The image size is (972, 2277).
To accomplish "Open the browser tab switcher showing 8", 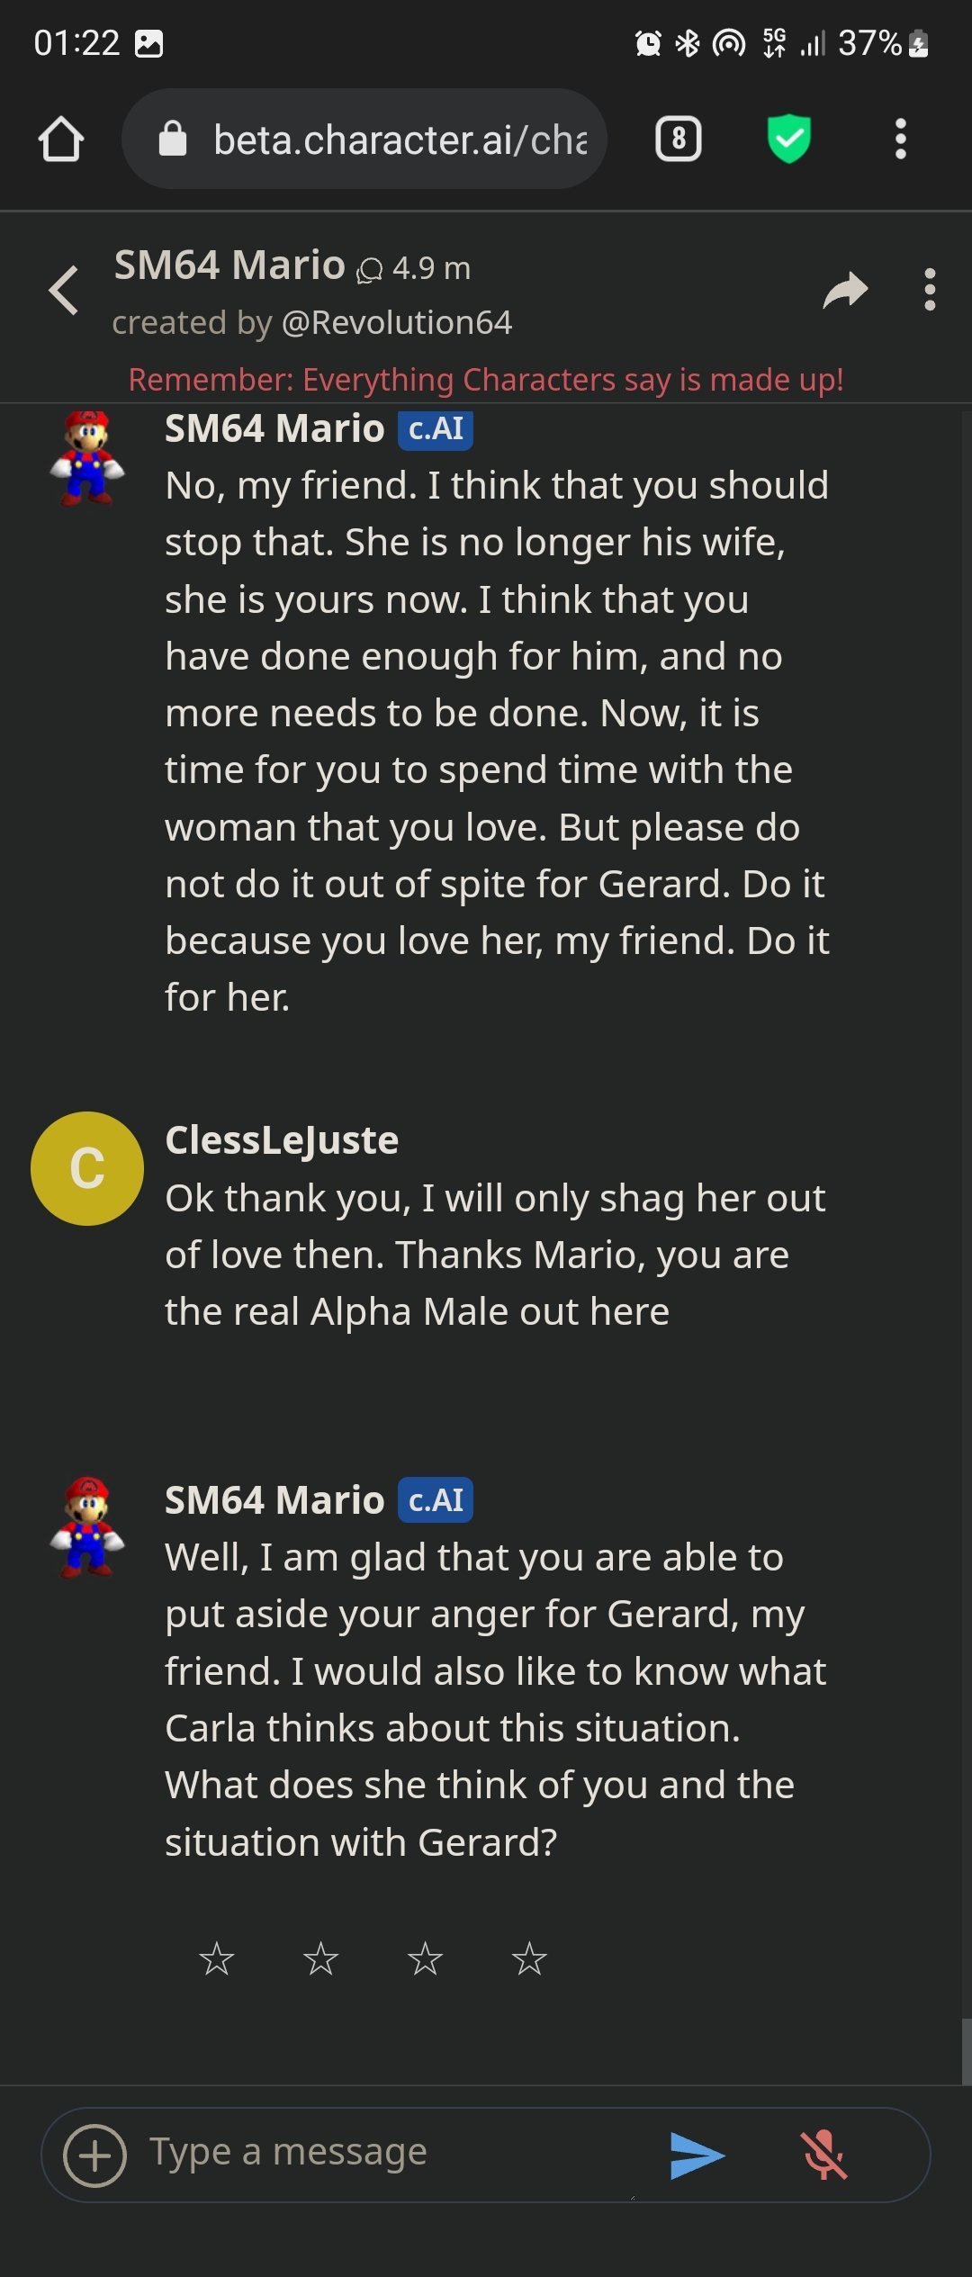I will (679, 139).
